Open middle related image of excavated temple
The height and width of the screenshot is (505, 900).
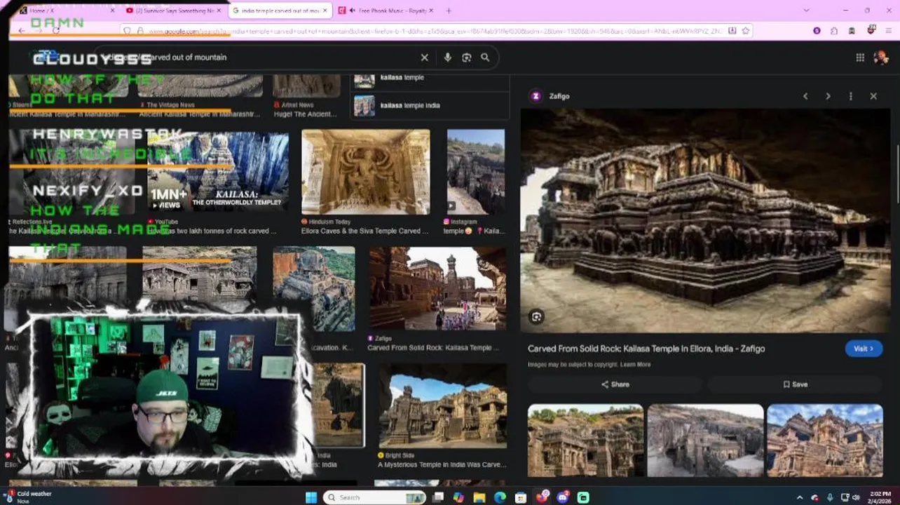[705, 440]
